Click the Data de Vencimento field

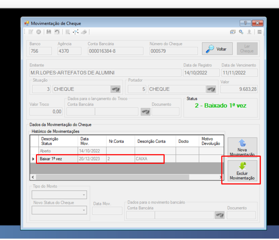(x=239, y=73)
